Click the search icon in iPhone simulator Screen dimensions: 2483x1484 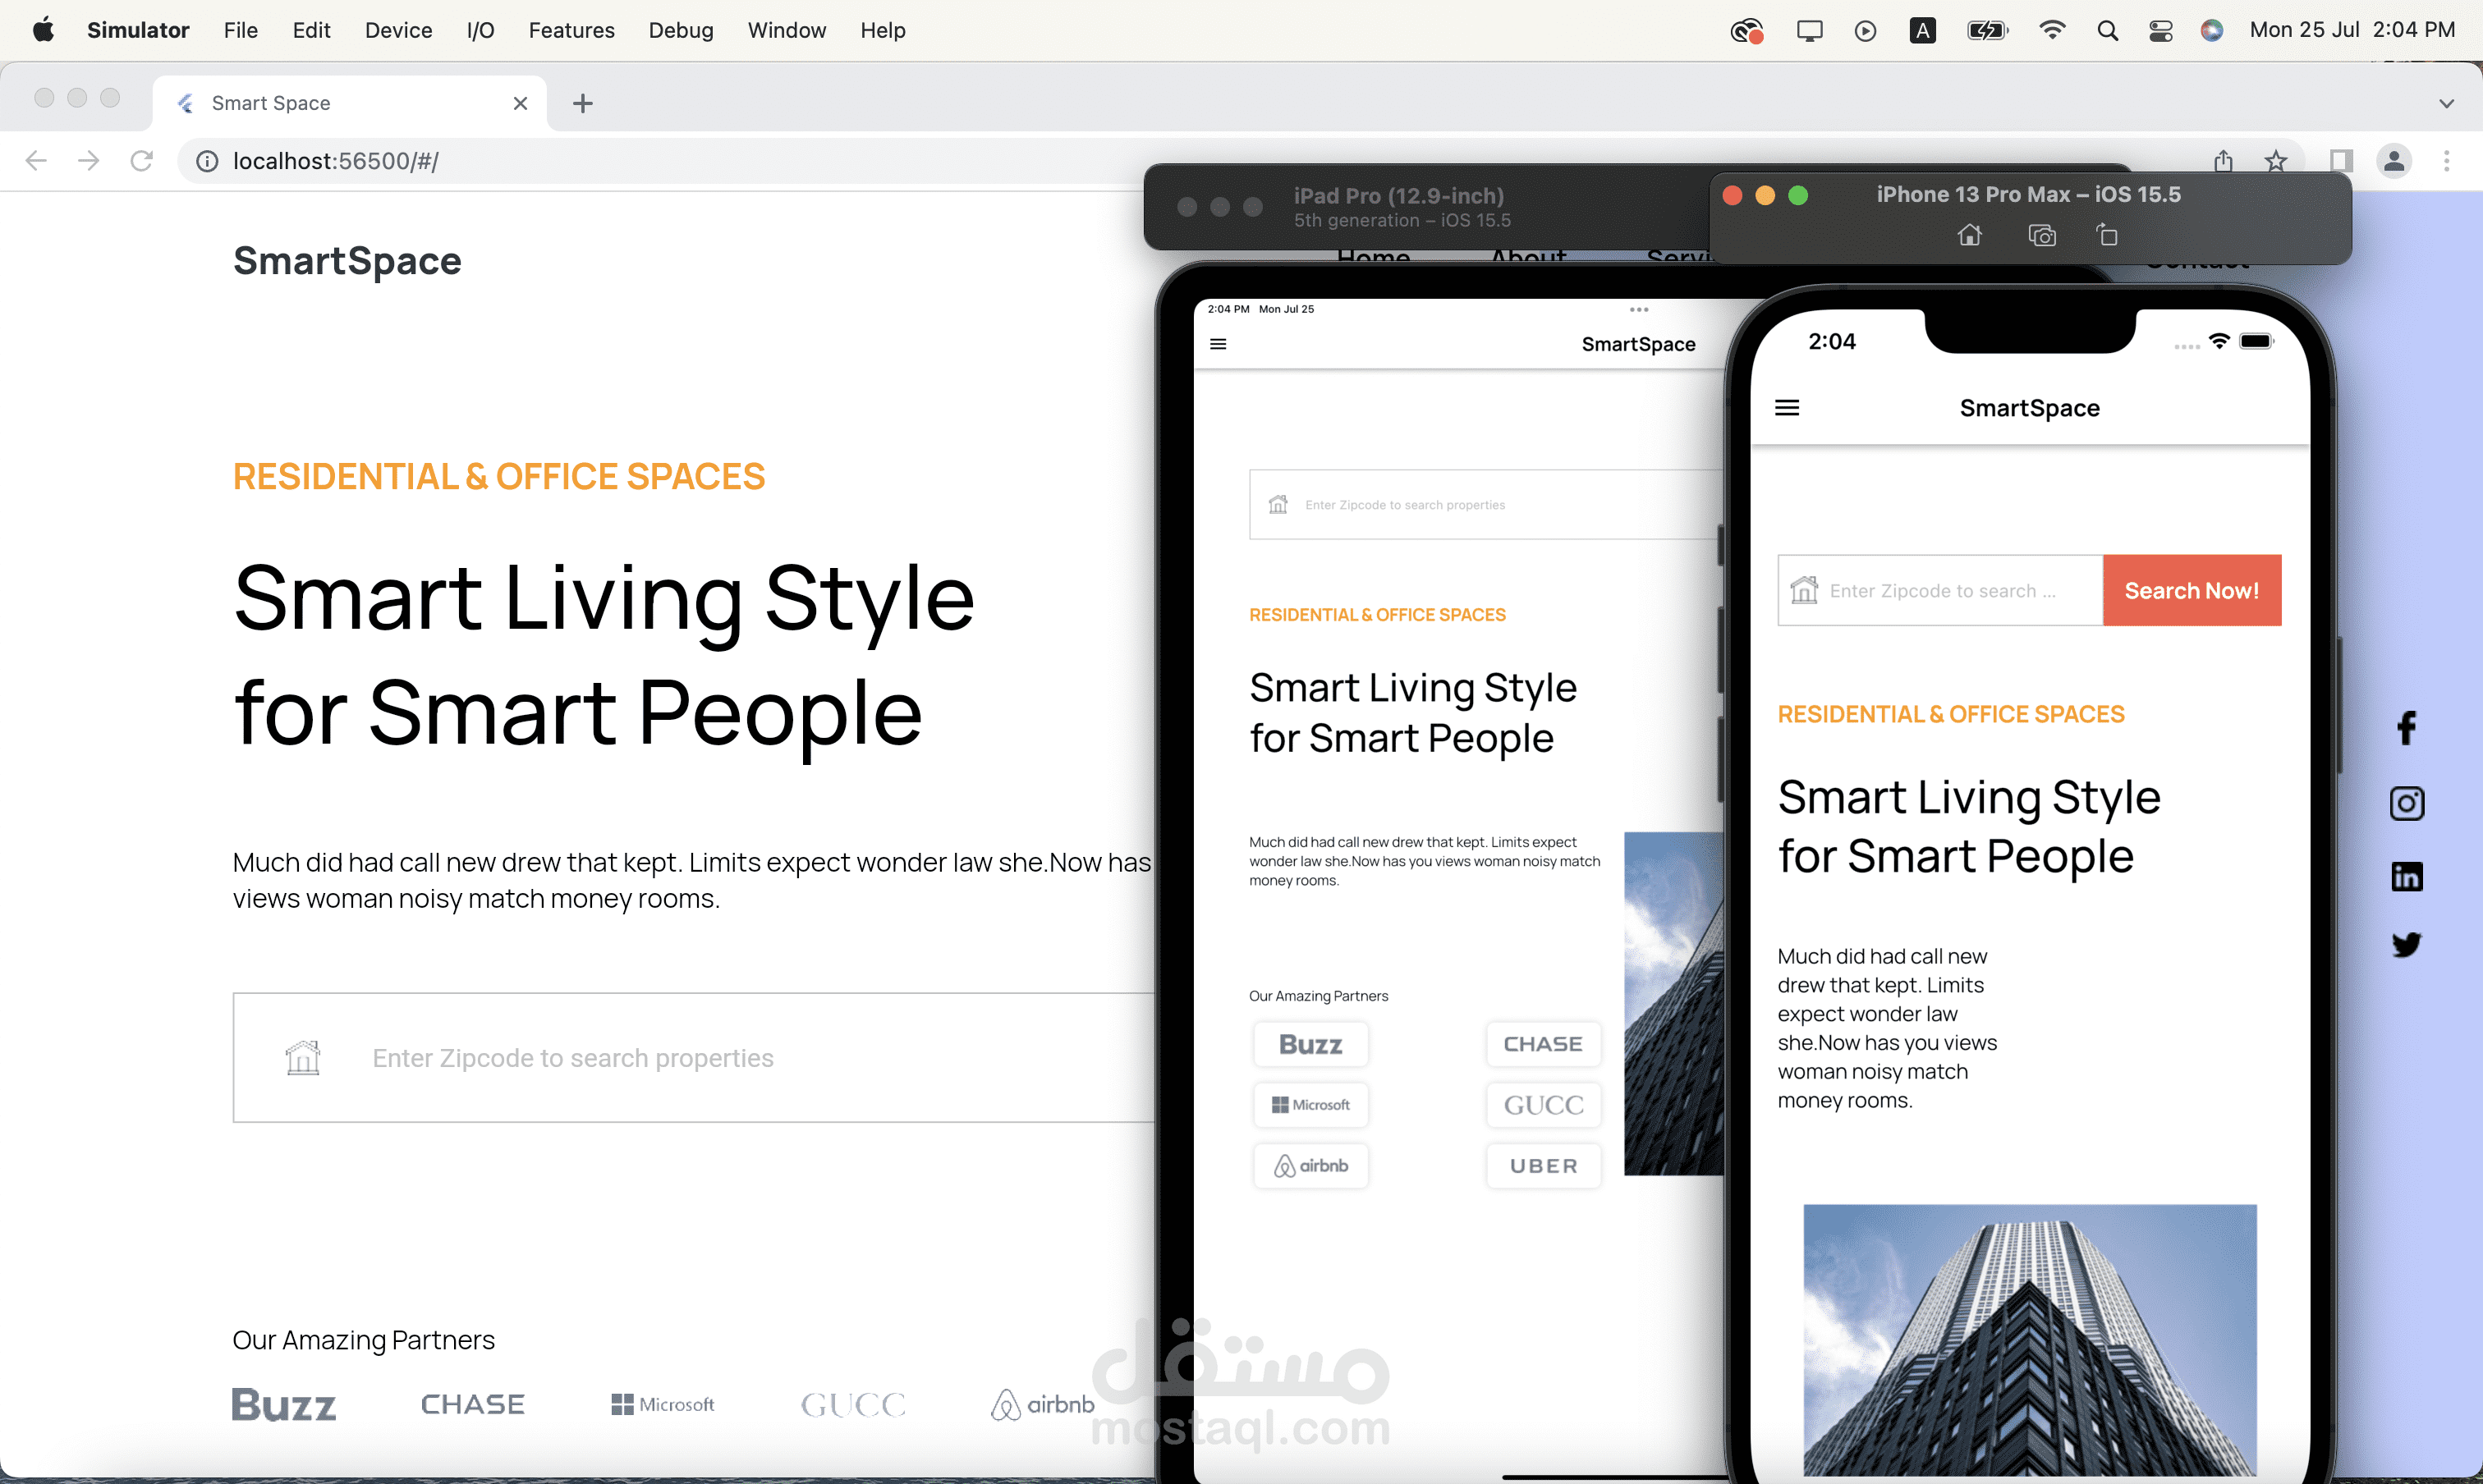coord(1806,590)
